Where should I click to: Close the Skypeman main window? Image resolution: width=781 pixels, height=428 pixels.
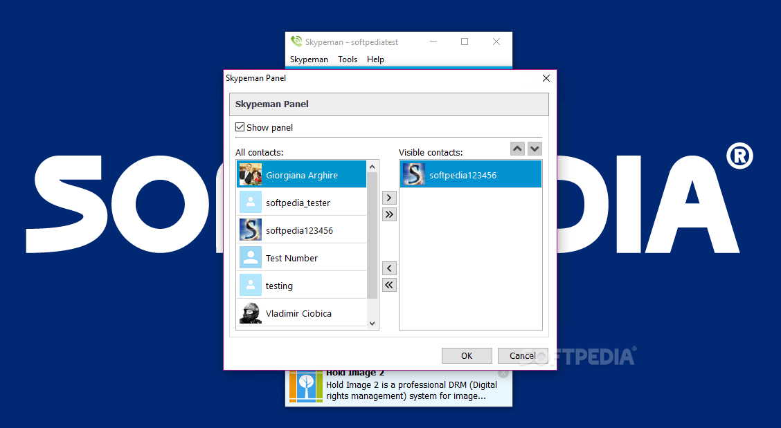coord(496,41)
